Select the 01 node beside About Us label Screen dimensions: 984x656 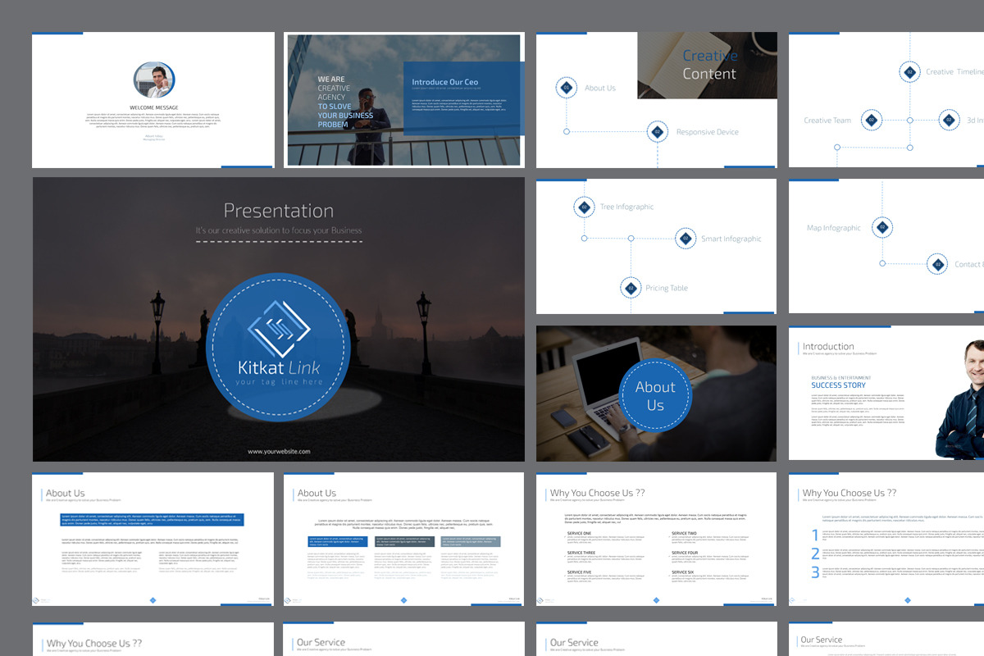pyautogui.click(x=566, y=88)
